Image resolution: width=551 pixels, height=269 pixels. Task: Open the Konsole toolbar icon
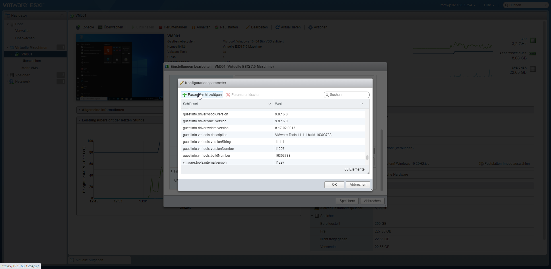78,27
